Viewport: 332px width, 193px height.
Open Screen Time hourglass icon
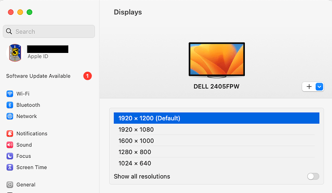(x=10, y=167)
